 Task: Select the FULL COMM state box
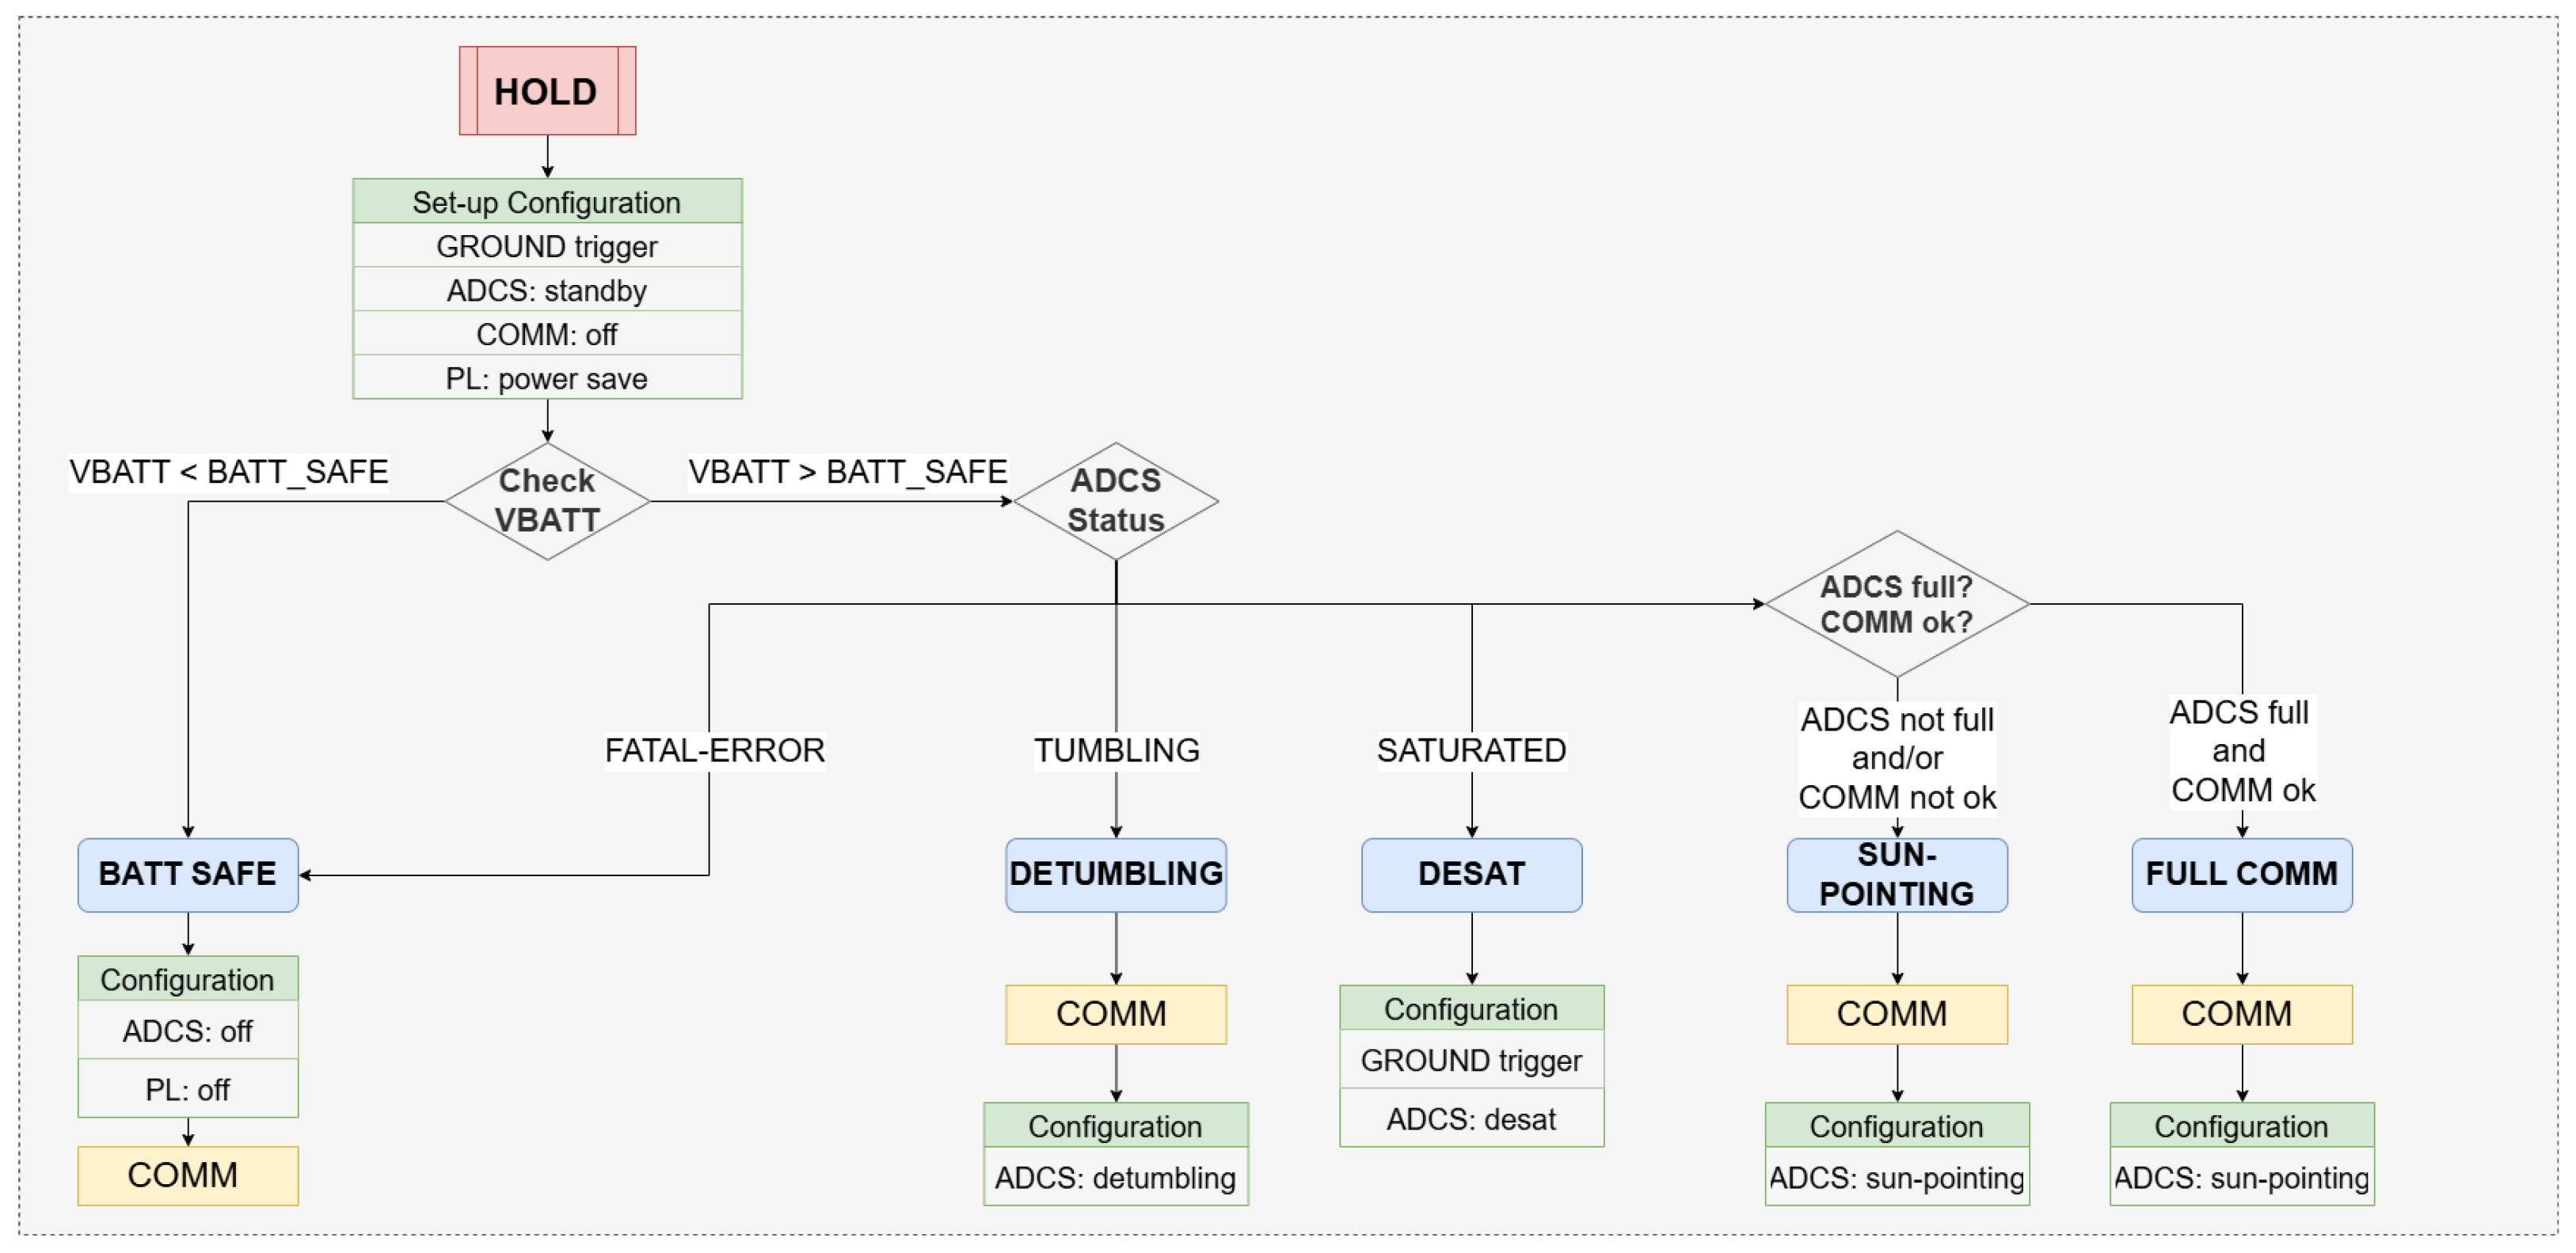tap(2241, 875)
